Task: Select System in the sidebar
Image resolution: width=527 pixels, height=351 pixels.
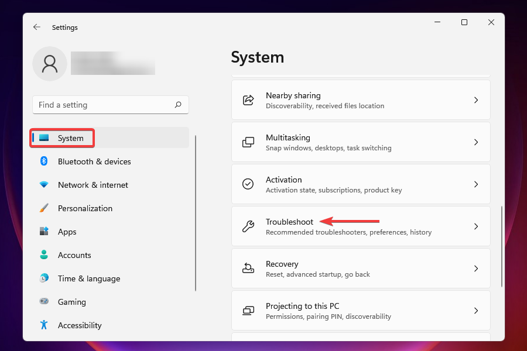Action: click(109, 137)
